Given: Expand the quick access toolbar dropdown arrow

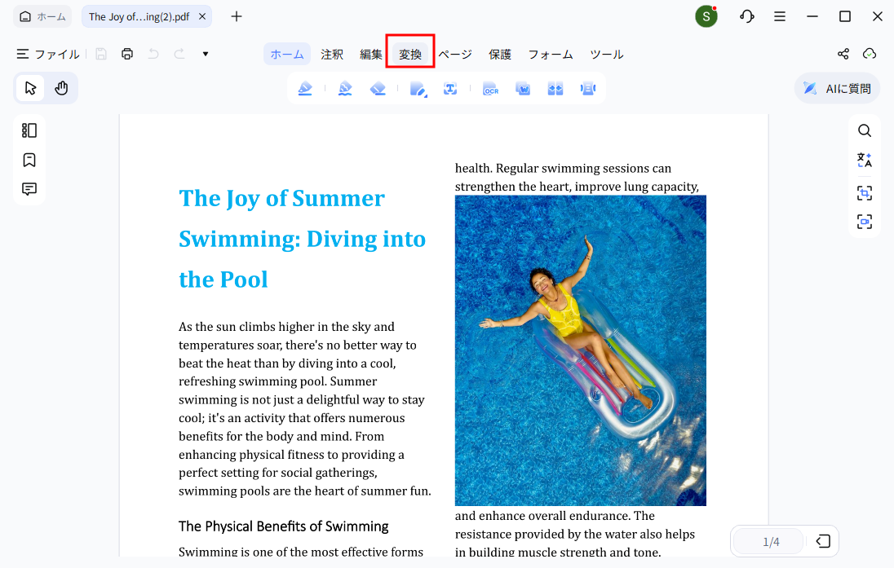Looking at the screenshot, I should tap(206, 54).
